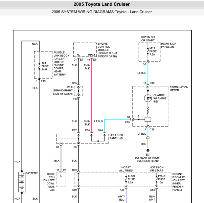This screenshot has width=204, height=203.
Task: Click the 'E24' connector label
Action: click(x=87, y=130)
